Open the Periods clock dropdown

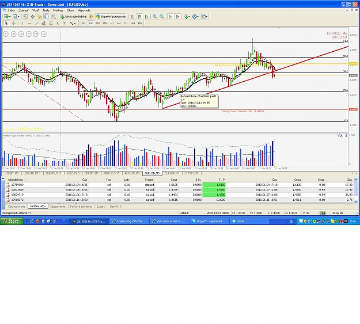click(x=195, y=17)
